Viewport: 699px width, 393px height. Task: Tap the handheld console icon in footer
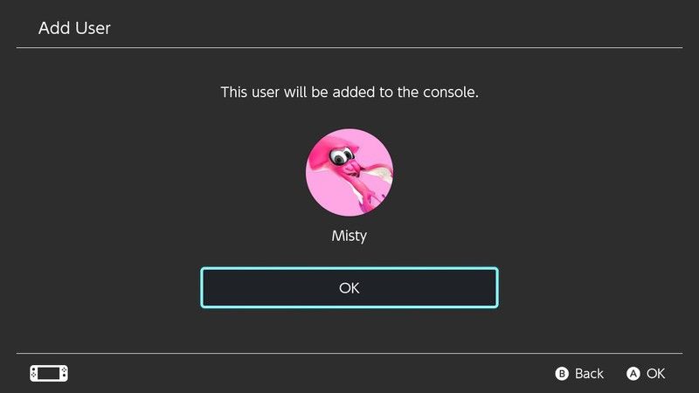coord(49,374)
